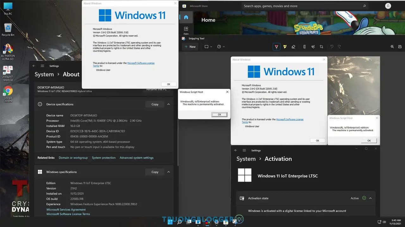405x227 pixels.
Task: Select the yellow highlighter in Snipping Tool
Action: (x=285, y=47)
